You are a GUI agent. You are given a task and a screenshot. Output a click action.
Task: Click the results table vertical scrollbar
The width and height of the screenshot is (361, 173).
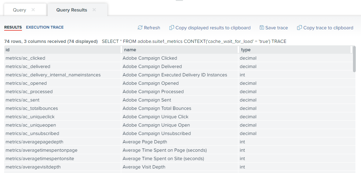[x=354, y=59]
